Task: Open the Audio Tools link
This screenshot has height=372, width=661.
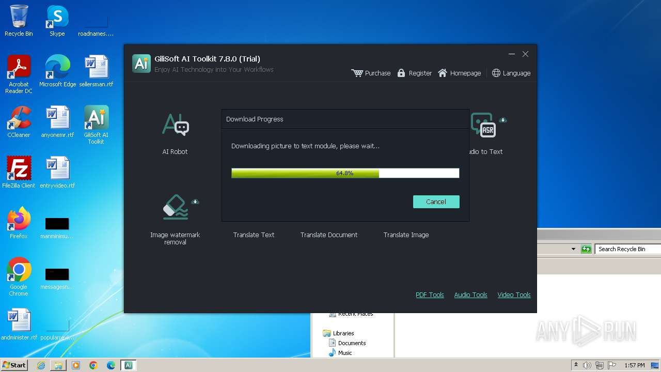Action: tap(470, 295)
